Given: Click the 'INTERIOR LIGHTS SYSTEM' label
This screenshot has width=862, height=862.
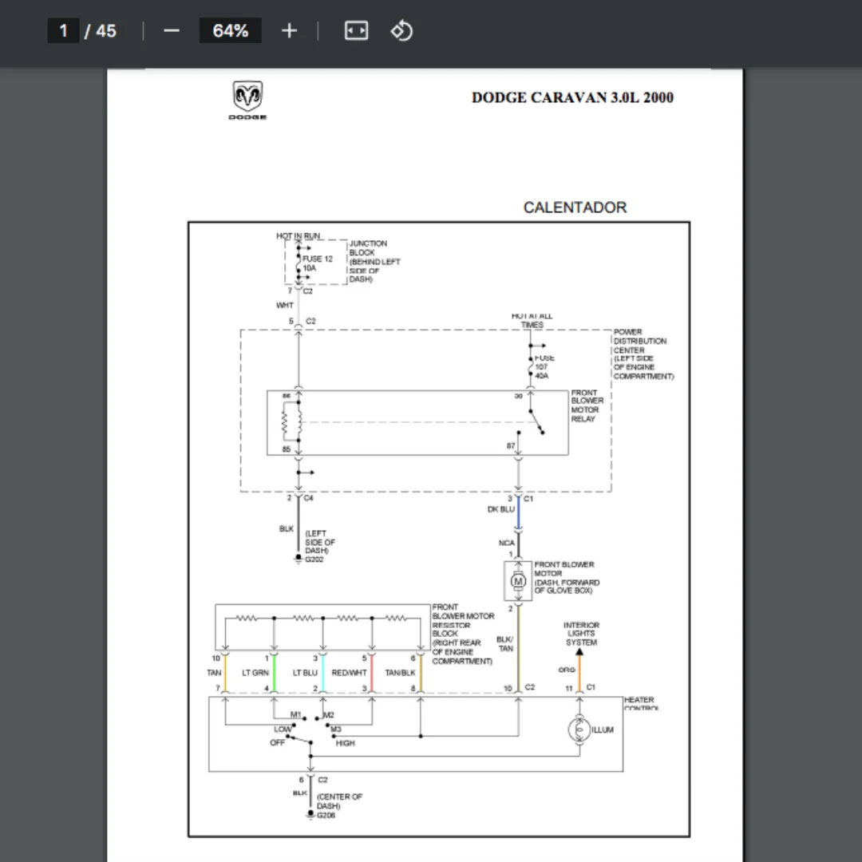Looking at the screenshot, I should point(581,634).
